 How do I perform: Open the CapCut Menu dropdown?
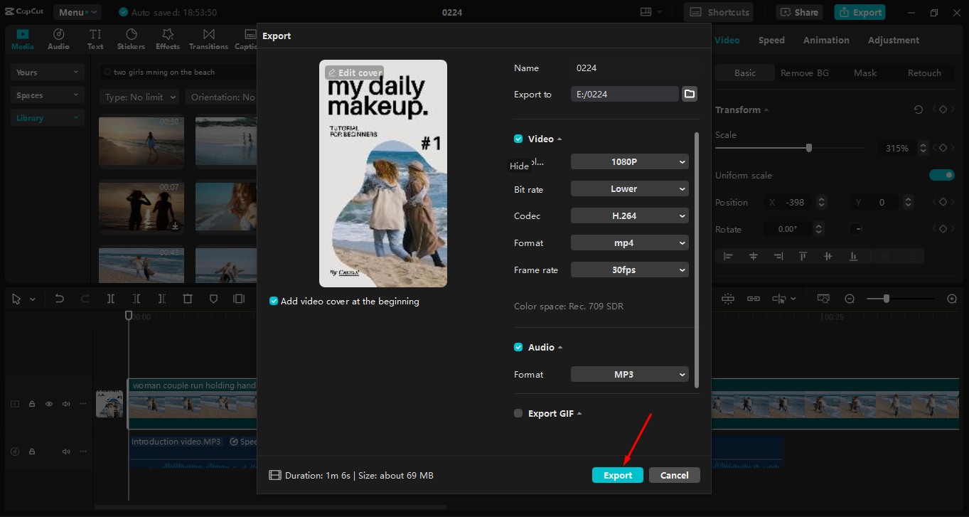[x=77, y=12]
